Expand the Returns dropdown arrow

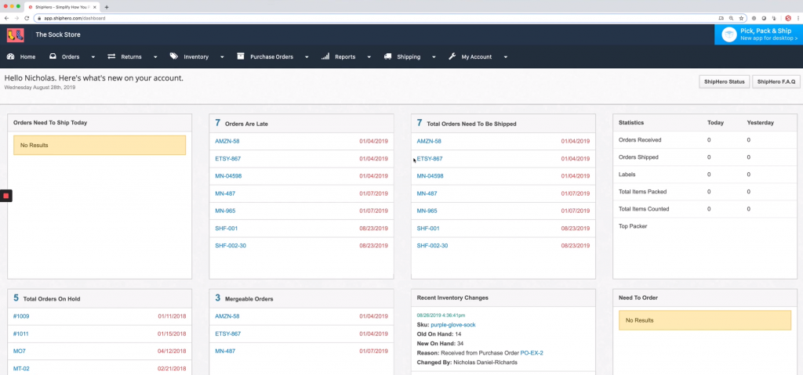coord(155,57)
